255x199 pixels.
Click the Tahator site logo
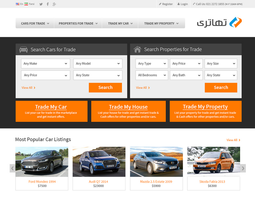tap(219, 23)
